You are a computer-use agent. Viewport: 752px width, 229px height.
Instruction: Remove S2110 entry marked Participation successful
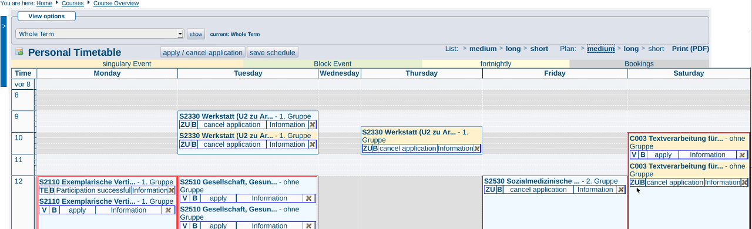click(x=172, y=190)
